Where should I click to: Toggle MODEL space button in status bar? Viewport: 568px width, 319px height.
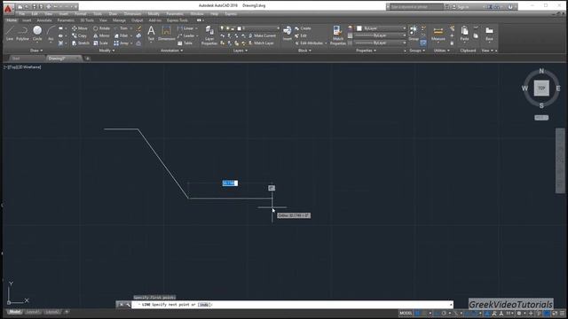[x=406, y=313]
